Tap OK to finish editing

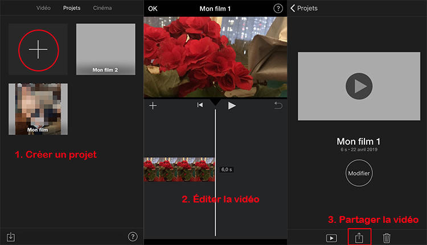153,9
